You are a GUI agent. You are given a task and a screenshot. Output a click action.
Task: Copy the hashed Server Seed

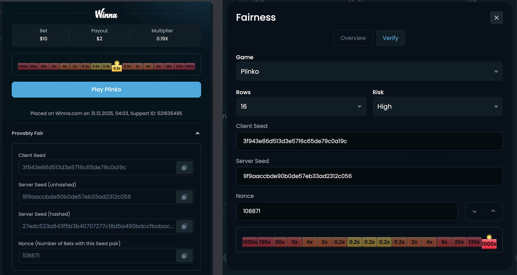click(x=184, y=226)
